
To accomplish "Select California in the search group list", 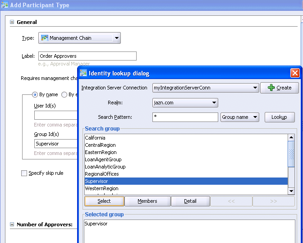I will pos(186,138).
